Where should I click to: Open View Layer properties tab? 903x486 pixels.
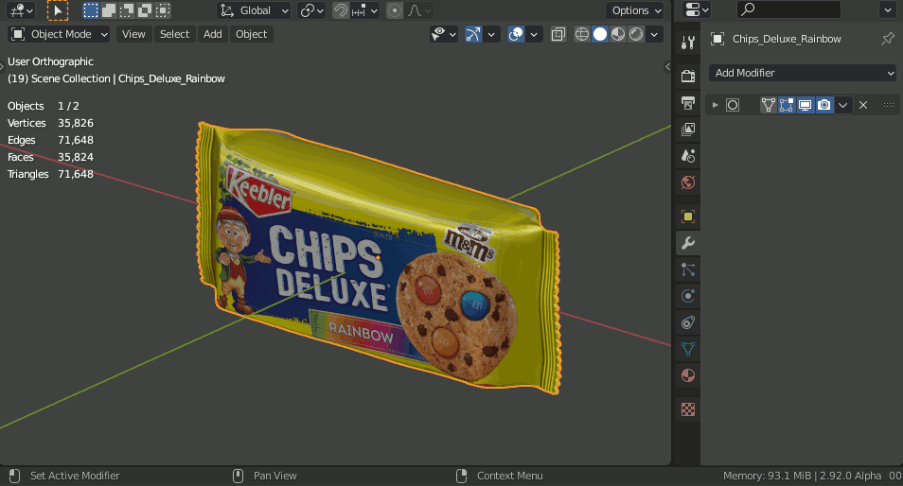(x=687, y=130)
